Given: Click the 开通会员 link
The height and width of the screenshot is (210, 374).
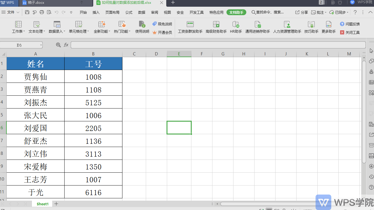Looking at the screenshot, I should click(162, 32).
